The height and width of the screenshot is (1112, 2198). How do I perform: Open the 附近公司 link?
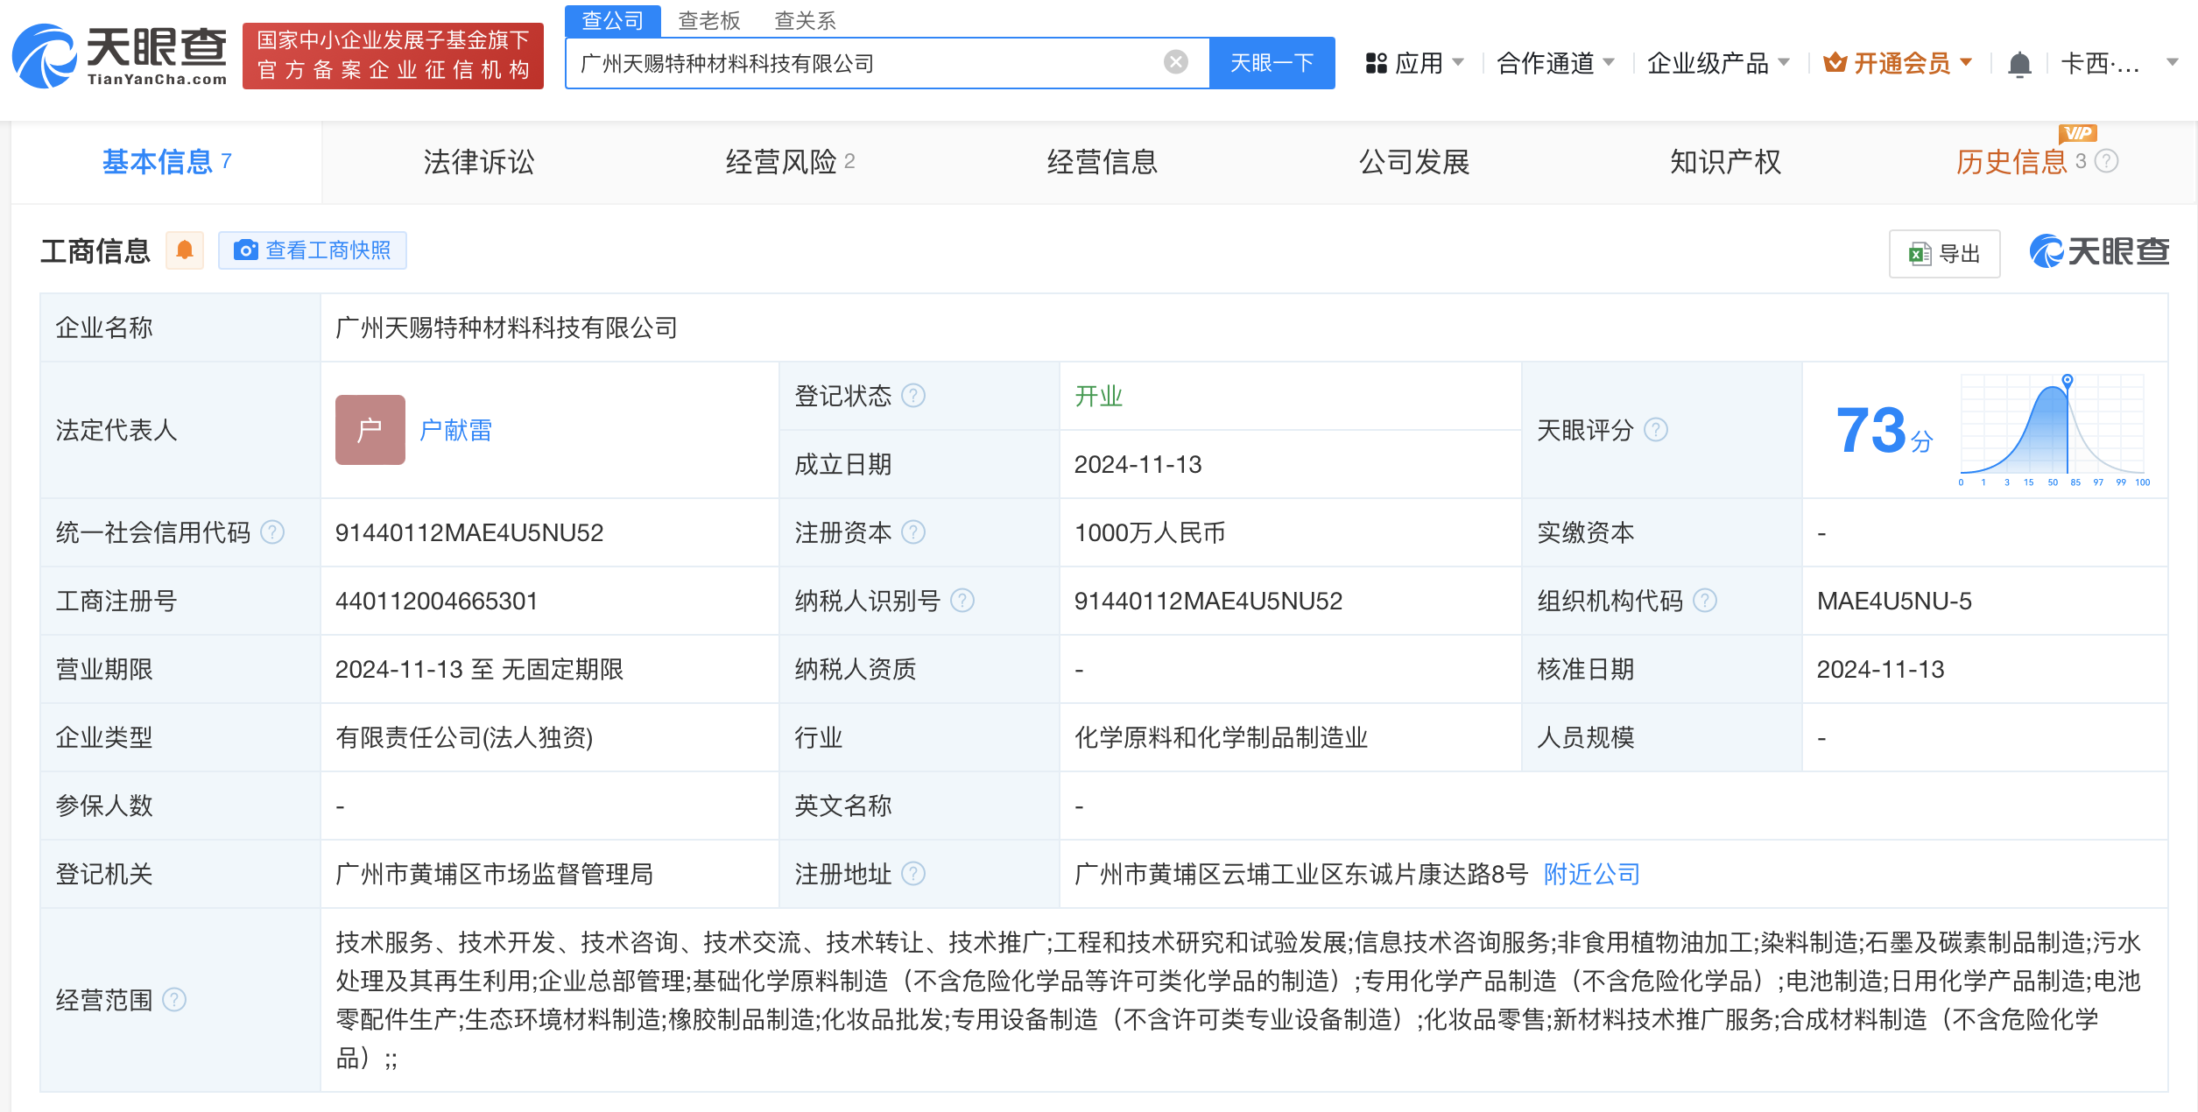point(1591,874)
